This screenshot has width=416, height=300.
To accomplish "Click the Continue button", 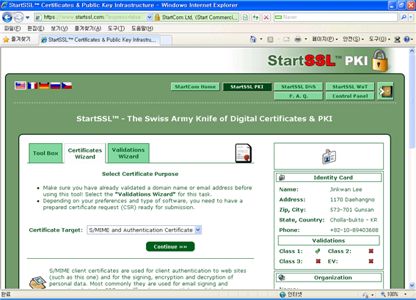I will click(170, 246).
